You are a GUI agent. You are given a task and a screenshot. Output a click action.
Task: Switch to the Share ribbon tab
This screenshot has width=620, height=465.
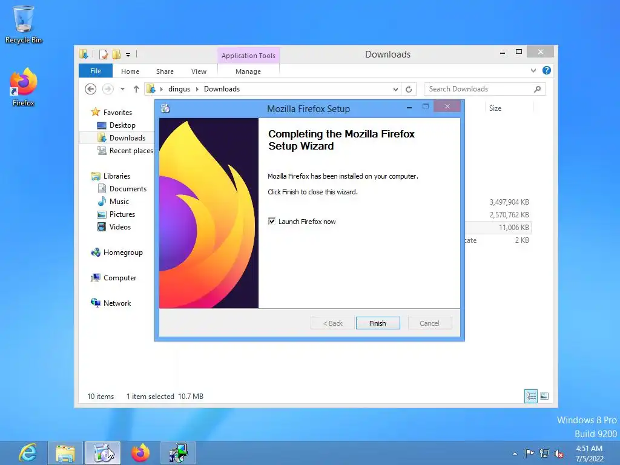[x=165, y=71]
